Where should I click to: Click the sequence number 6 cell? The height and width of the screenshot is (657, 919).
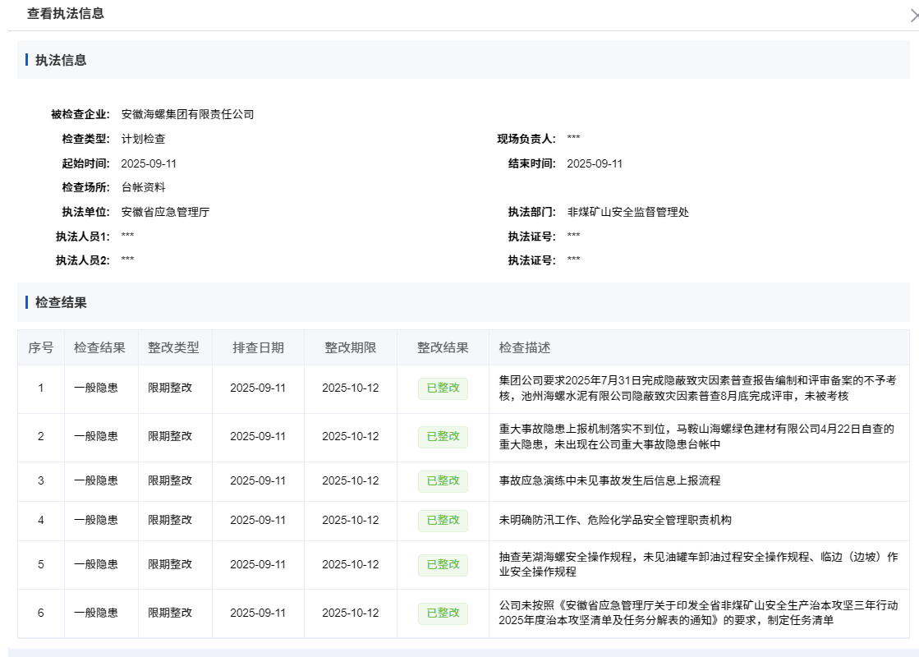point(41,613)
